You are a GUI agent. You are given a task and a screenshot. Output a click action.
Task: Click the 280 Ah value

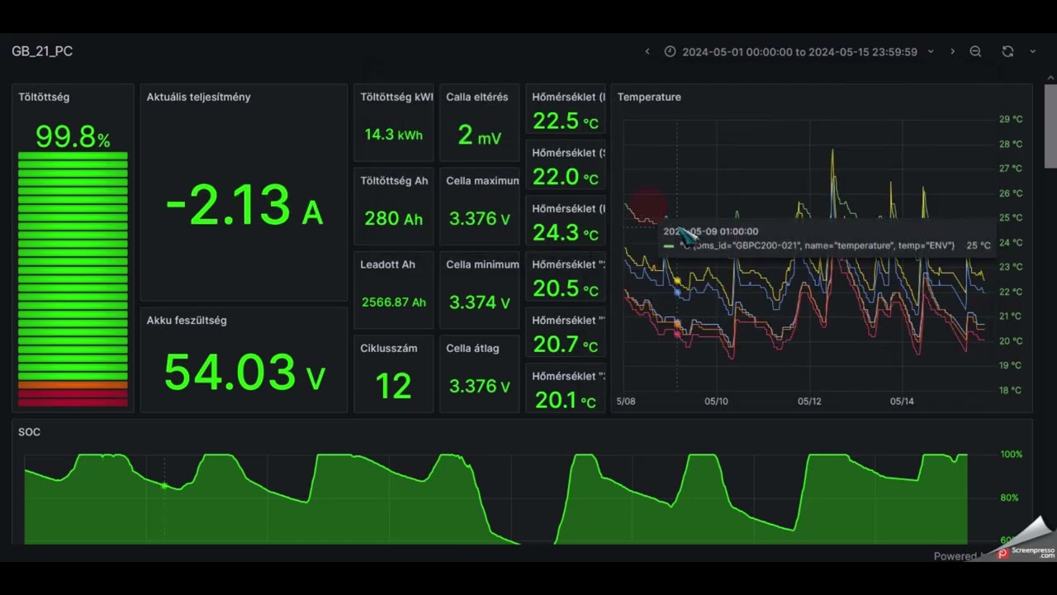click(x=394, y=219)
